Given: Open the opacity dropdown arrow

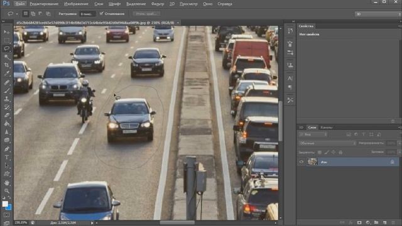Looking at the screenshot, I should pos(399,143).
